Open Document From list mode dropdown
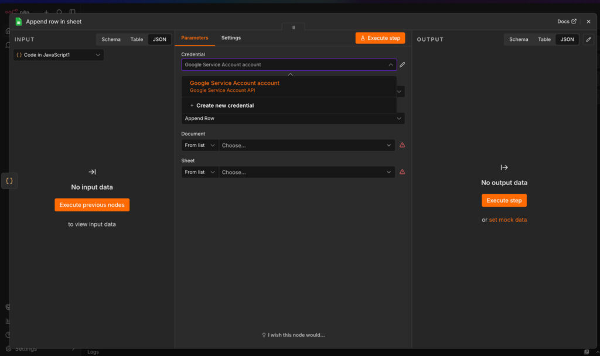 click(x=200, y=145)
